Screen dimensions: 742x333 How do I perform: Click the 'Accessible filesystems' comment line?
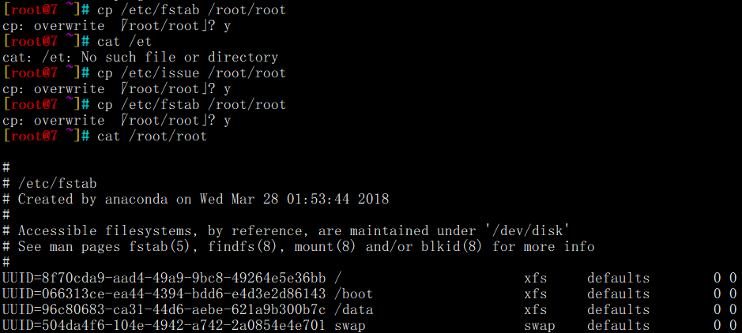pyautogui.click(x=286, y=230)
